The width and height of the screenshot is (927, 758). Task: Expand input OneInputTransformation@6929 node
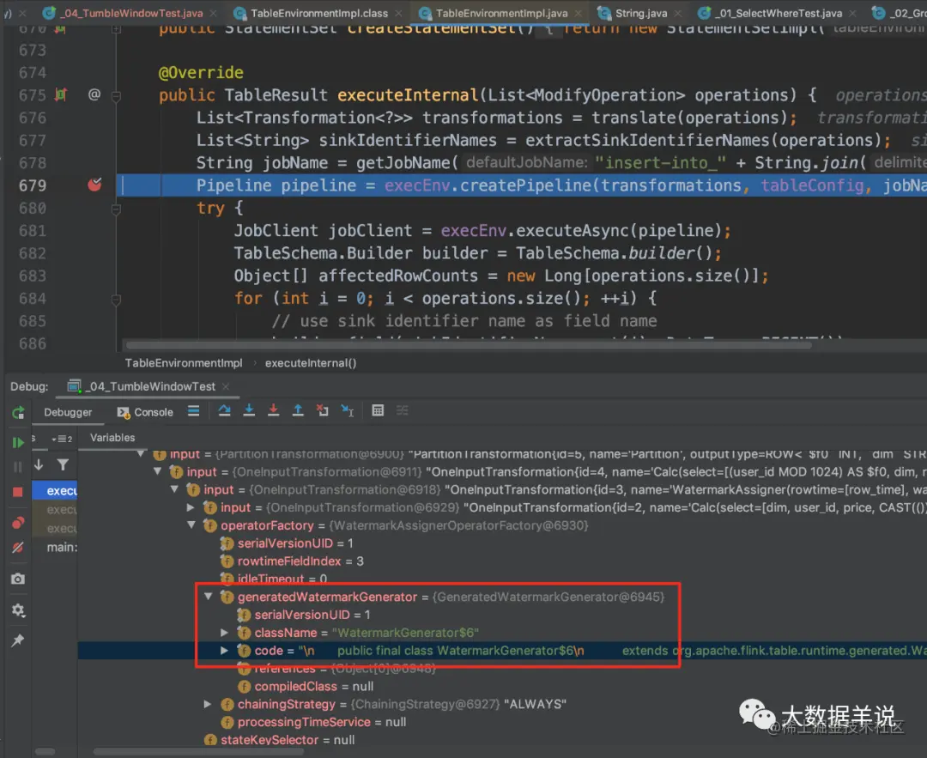(x=191, y=507)
